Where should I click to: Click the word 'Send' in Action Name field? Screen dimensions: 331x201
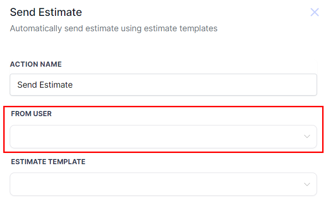[27, 85]
